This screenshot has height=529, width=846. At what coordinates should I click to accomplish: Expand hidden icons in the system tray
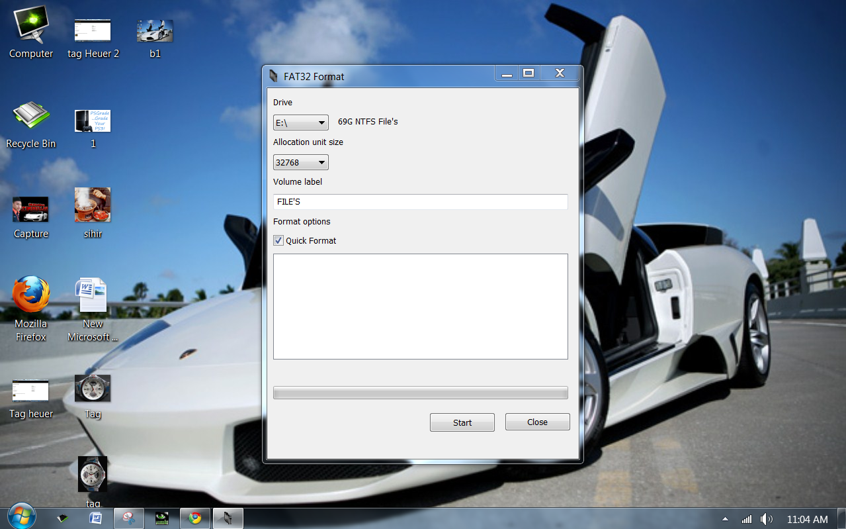coord(725,518)
